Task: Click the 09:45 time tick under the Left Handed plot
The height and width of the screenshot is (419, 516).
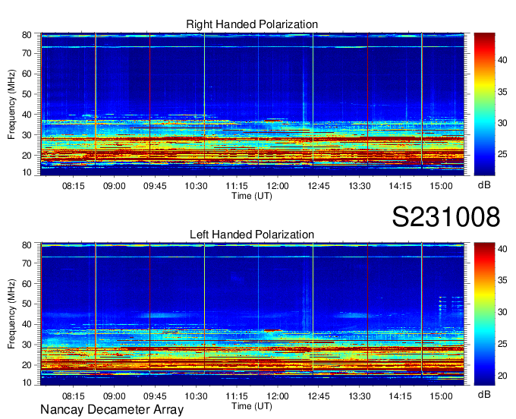Action: (x=155, y=396)
